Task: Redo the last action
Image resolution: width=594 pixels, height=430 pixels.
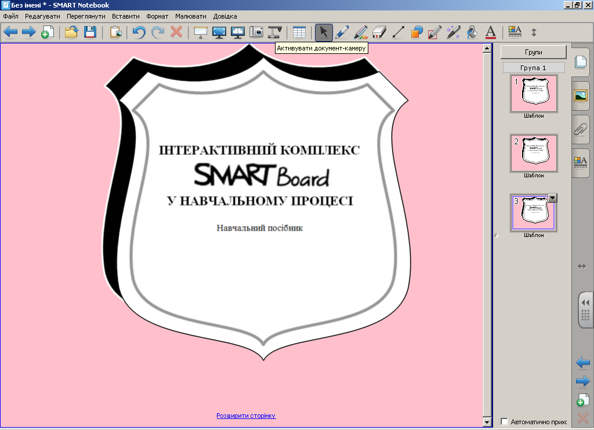Action: [158, 32]
